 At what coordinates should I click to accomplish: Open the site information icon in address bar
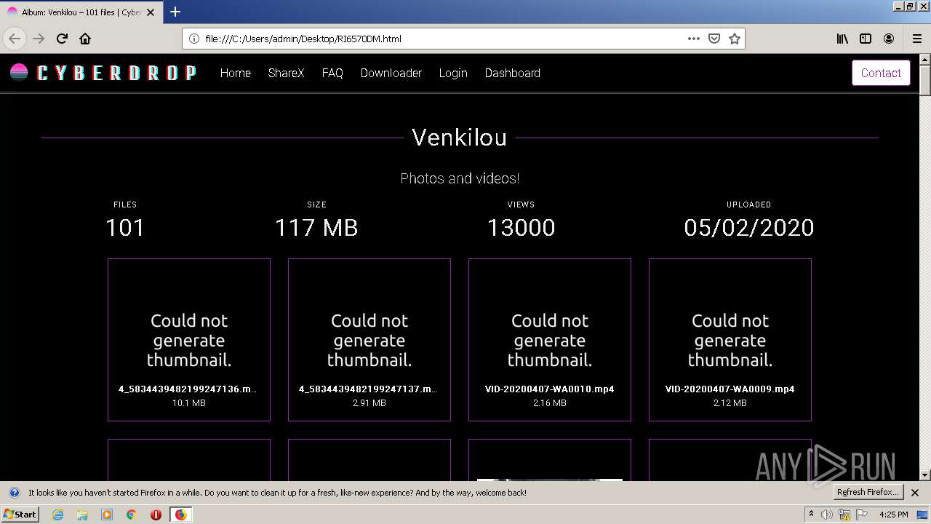click(x=194, y=39)
